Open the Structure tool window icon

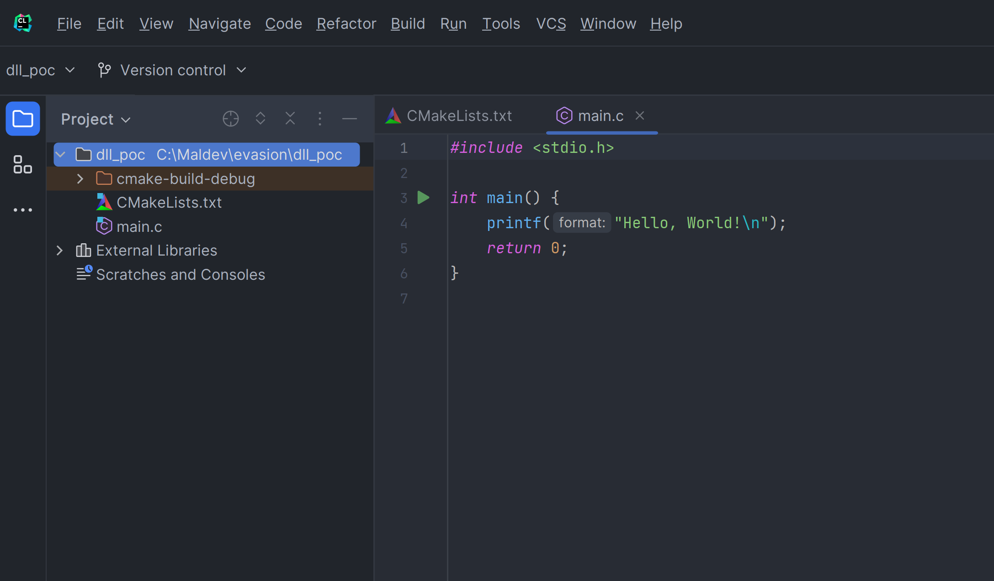click(x=22, y=164)
